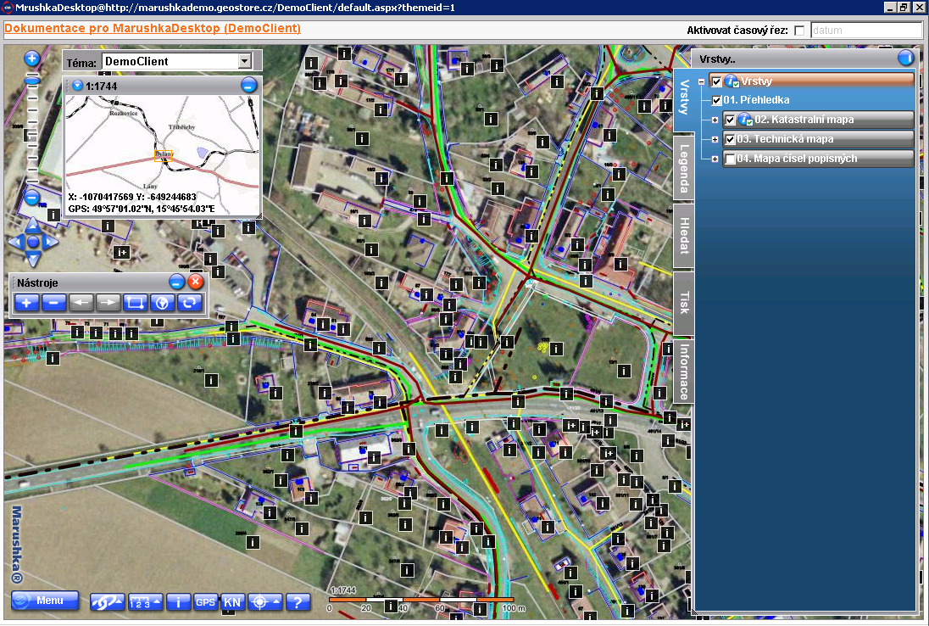
Task: Enable the 04. Mapa čísel popisných layer
Action: (730, 159)
